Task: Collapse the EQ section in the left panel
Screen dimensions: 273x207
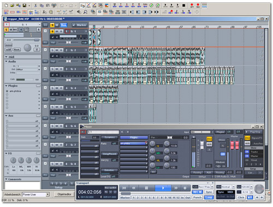Action: (7, 153)
